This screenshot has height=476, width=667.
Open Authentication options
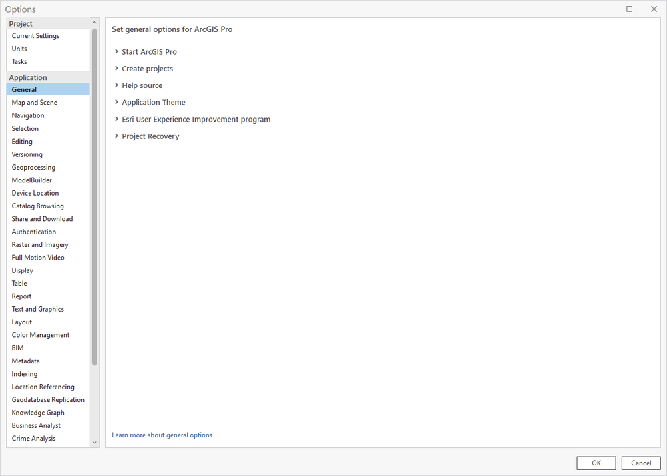click(48, 232)
